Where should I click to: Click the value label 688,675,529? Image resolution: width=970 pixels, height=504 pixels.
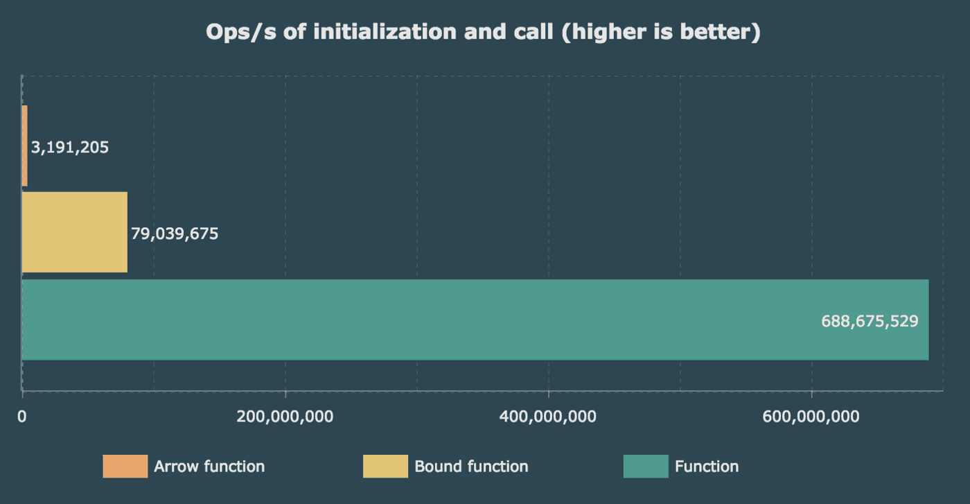870,320
